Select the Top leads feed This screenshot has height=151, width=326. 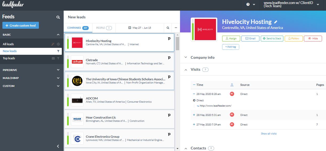(x=9, y=58)
